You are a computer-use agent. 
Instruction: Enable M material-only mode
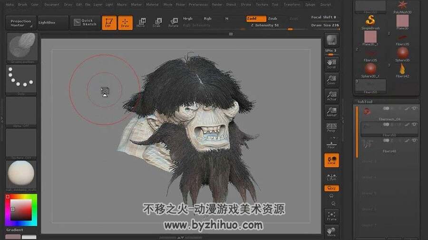click(x=226, y=18)
